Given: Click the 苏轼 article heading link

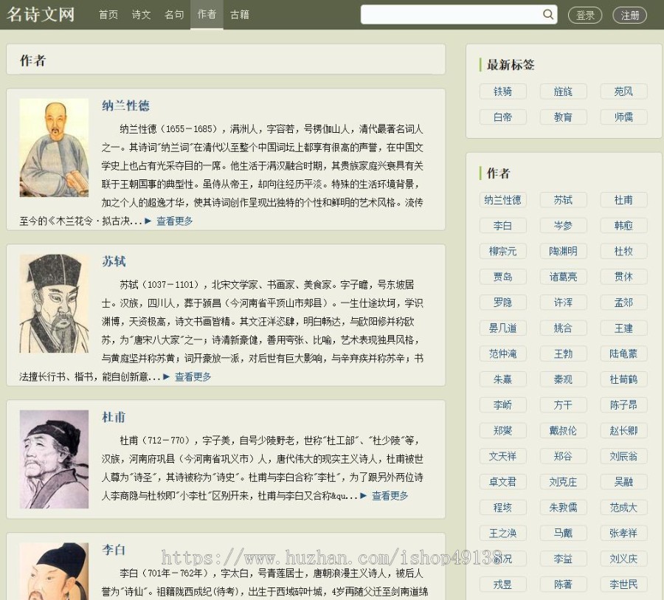Looking at the screenshot, I should [114, 261].
